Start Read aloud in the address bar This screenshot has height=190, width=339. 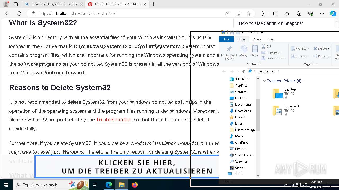click(x=227, y=13)
